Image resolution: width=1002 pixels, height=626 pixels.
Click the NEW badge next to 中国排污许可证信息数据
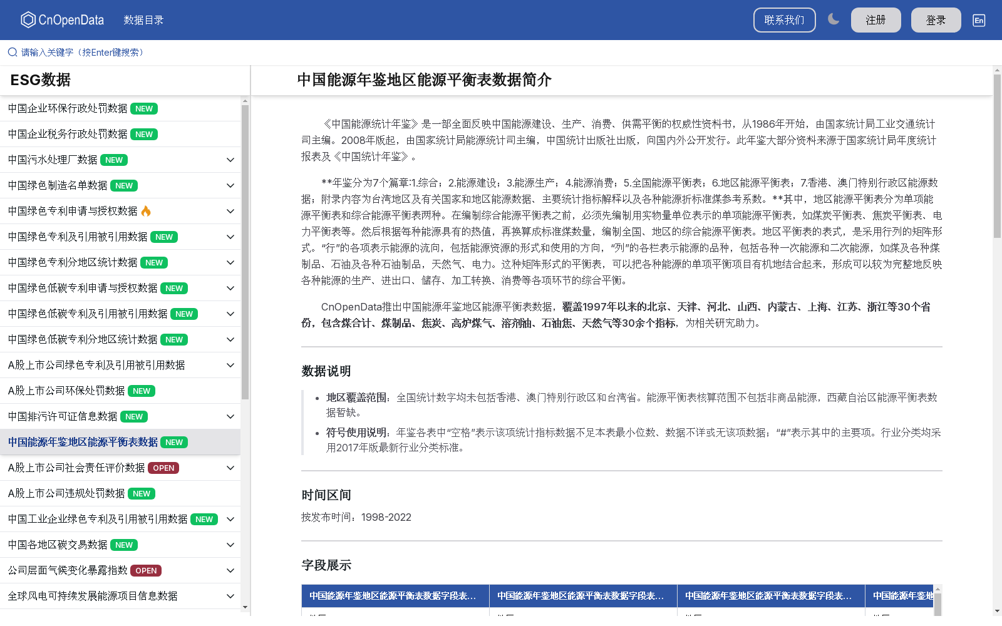pyautogui.click(x=134, y=416)
